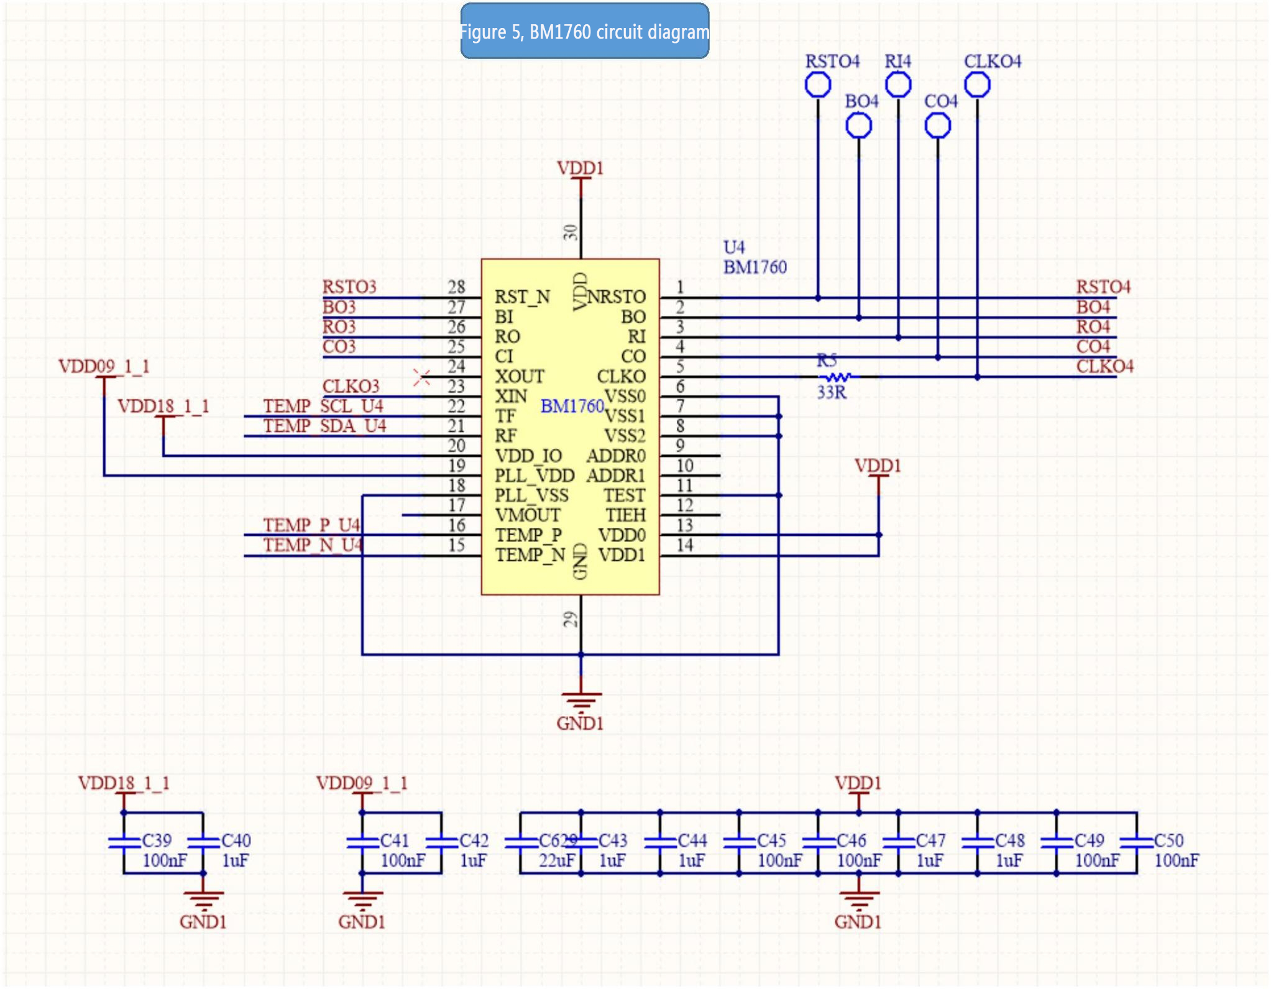
Task: Click the RSTO4 test point circle
Action: [x=817, y=85]
